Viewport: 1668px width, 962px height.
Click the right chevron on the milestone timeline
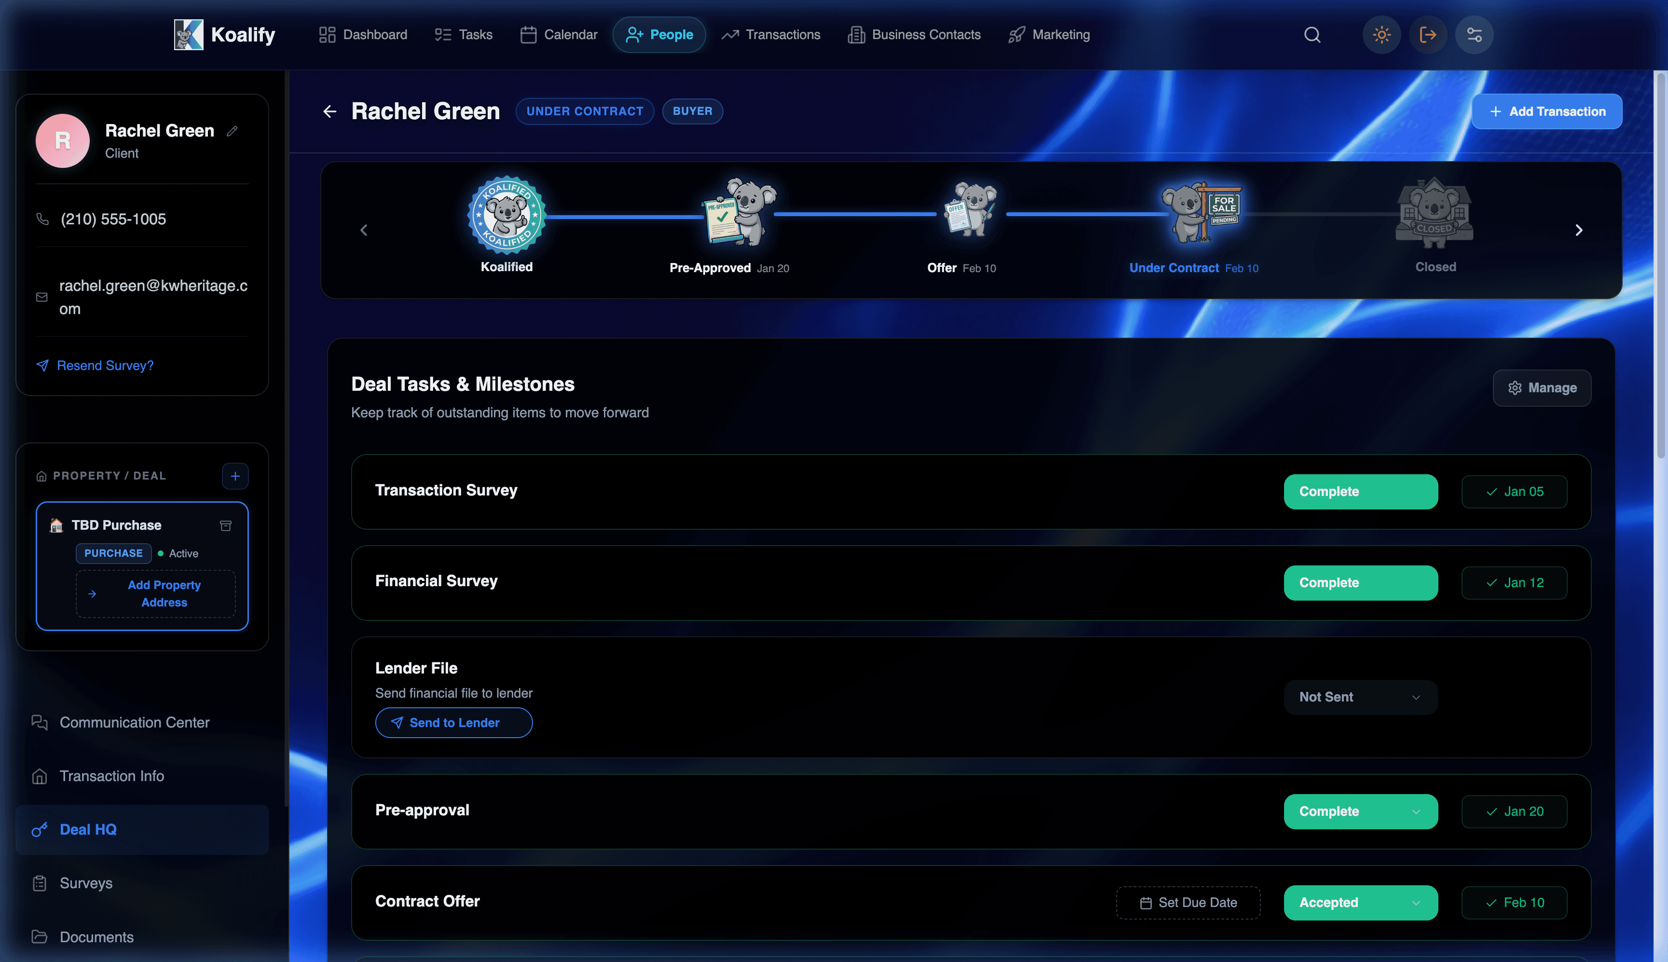coord(1579,230)
